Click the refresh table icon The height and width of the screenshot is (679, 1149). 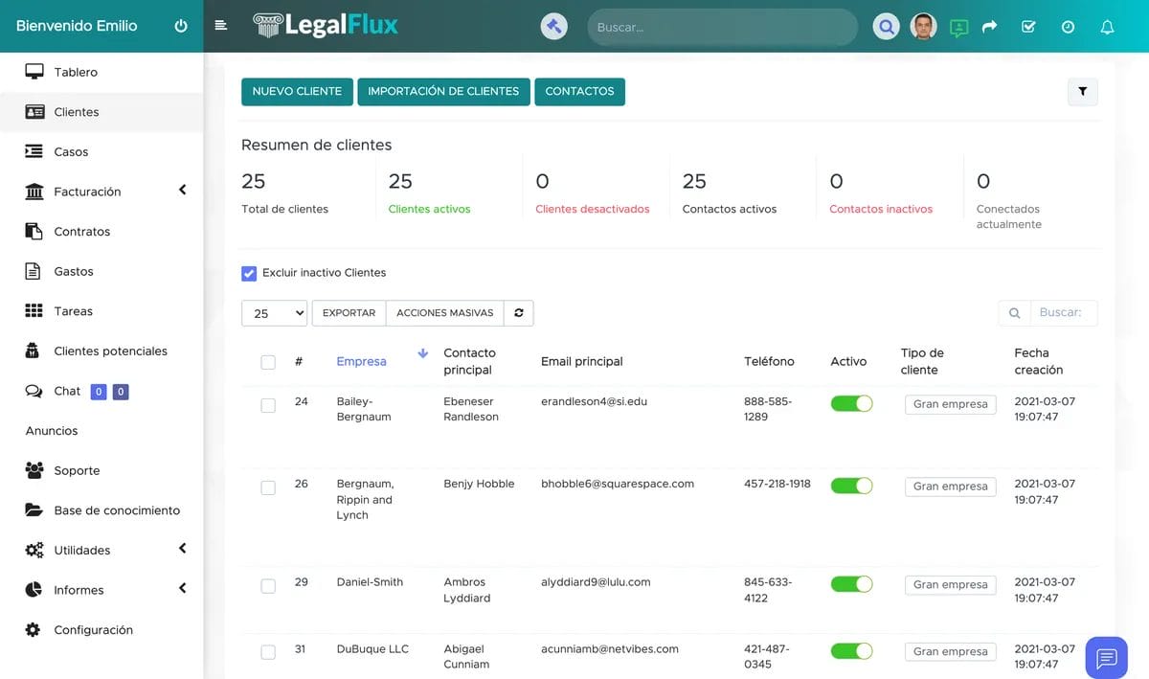[x=519, y=313]
